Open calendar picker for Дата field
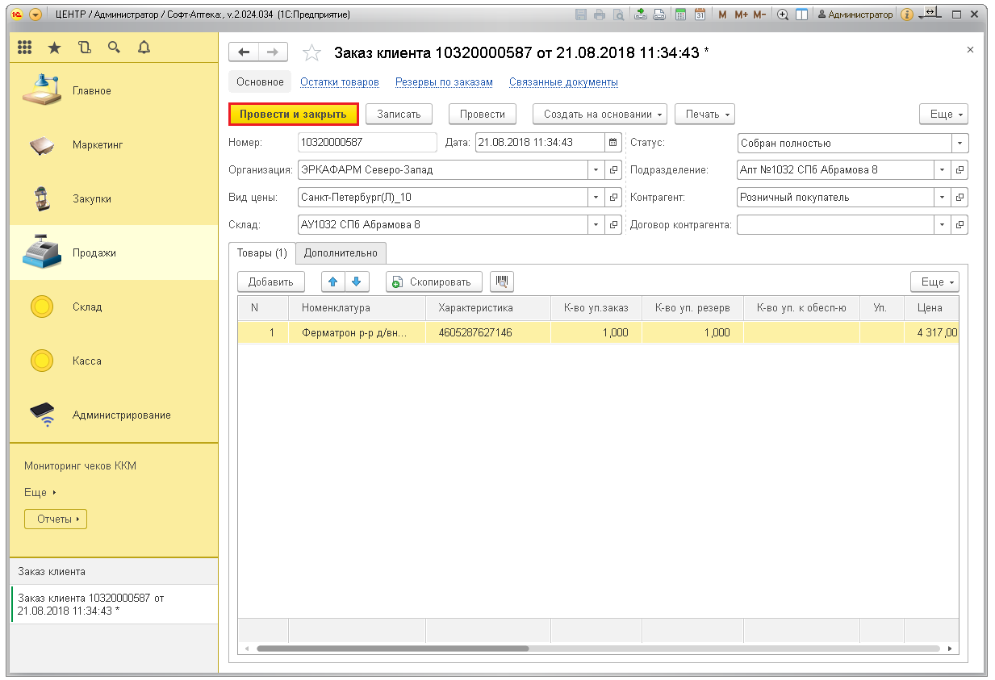Image resolution: width=995 pixels, height=680 pixels. pyautogui.click(x=612, y=143)
